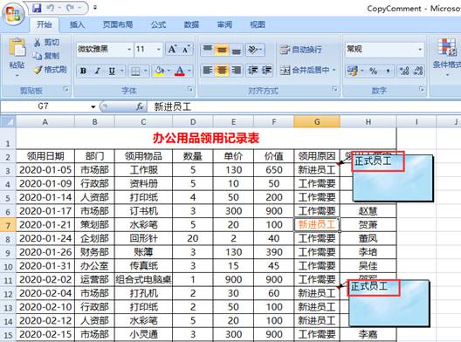This screenshot has height=342, width=461.
Task: Enable 自动换行 wrap text
Action: 300,50
